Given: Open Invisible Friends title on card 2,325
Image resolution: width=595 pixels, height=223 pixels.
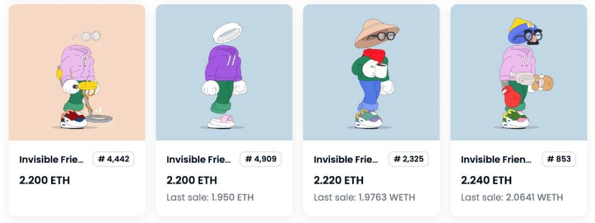Looking at the screenshot, I should click(x=346, y=159).
